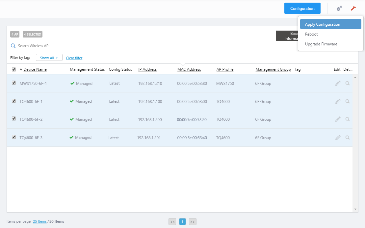Viewport: 365px width, 228px height.
Task: View details of TQ4600-6F-3 via magnifier icon
Action: (348, 138)
